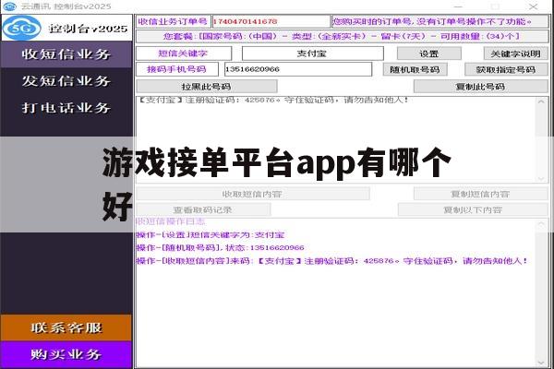Copy number with 复制此号码
The height and width of the screenshot is (369, 554).
coord(480,86)
